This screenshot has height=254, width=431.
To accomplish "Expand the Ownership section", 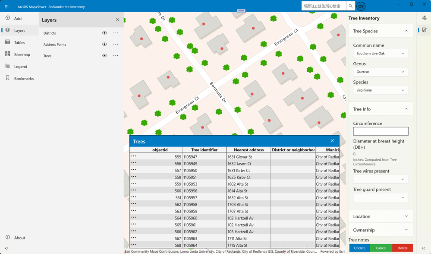I will click(x=381, y=230).
